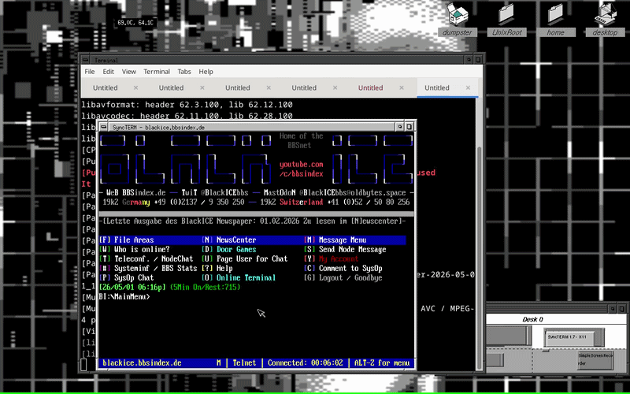Click Teleconf. / NodeChat entry
The image size is (630, 394).
click(x=146, y=259)
